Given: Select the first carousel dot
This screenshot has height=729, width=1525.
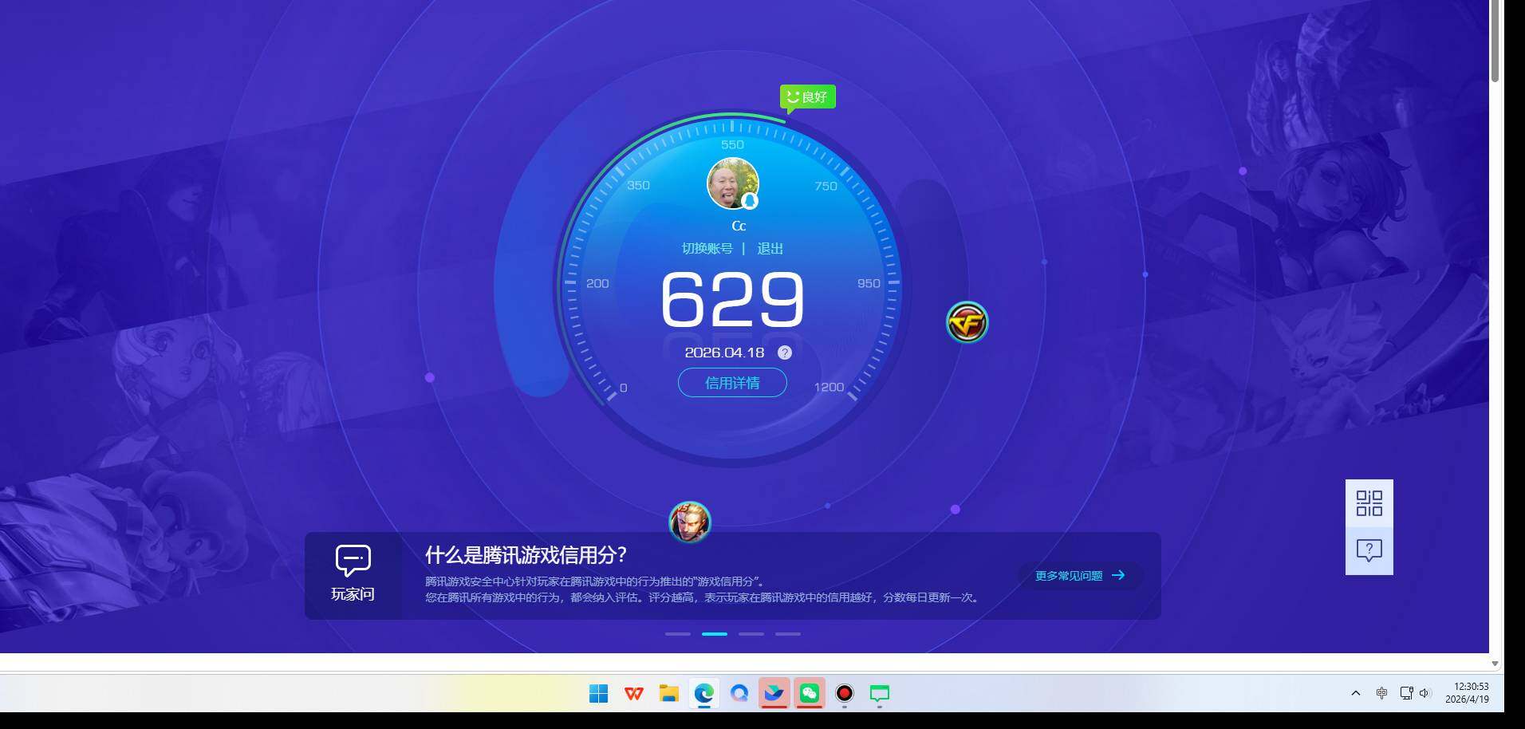Looking at the screenshot, I should [678, 634].
